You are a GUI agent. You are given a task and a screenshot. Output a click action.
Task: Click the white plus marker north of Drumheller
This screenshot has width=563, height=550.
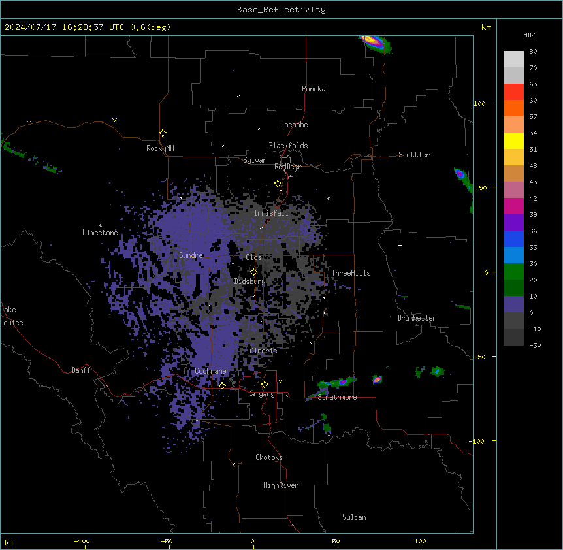tap(400, 245)
